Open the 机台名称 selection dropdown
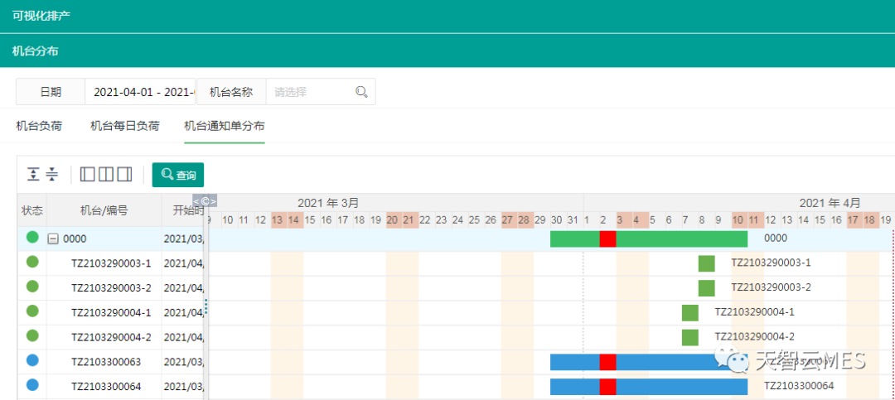895x400 pixels. coord(320,92)
